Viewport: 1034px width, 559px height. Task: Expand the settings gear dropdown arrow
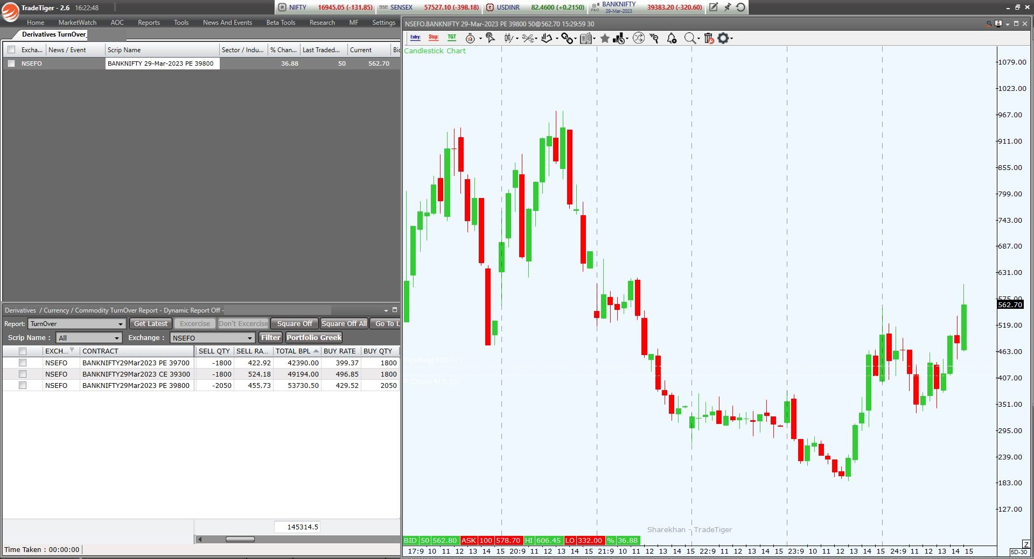point(731,39)
